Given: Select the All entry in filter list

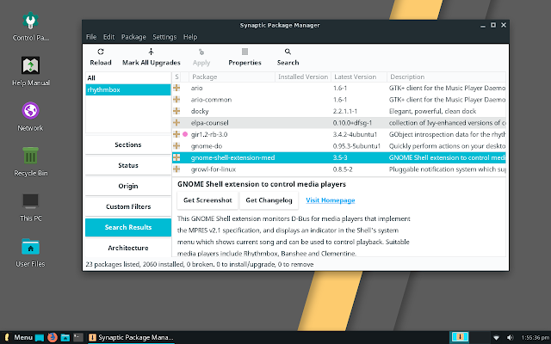Looking at the screenshot, I should 128,78.
